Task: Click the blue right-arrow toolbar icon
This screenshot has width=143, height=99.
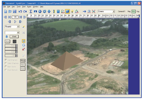Action: 84,12
